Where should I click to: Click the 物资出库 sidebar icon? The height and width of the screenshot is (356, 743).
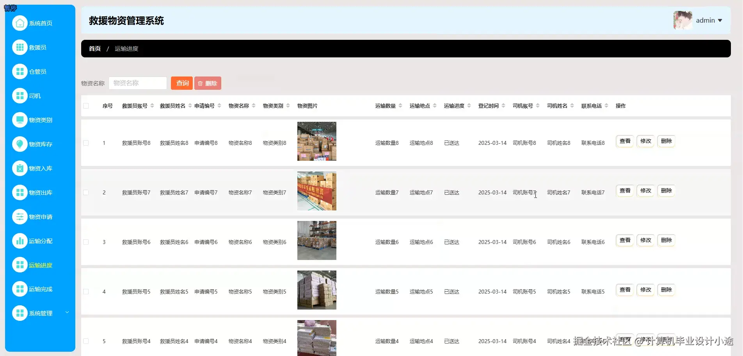coord(20,192)
